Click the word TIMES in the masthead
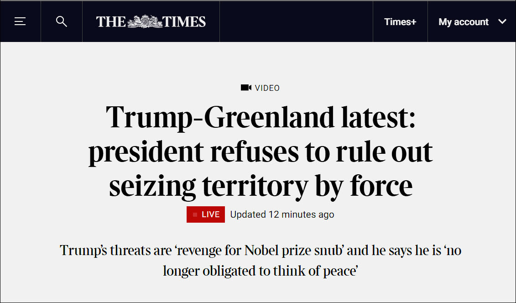This screenshot has width=516, height=303. click(x=186, y=22)
